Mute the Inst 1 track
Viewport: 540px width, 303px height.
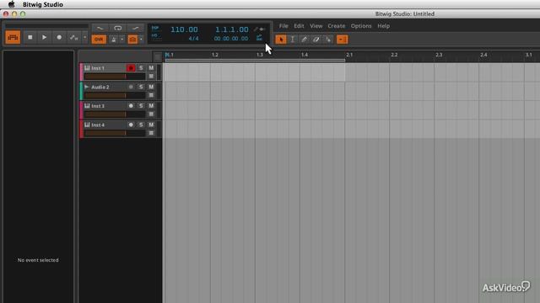point(151,68)
